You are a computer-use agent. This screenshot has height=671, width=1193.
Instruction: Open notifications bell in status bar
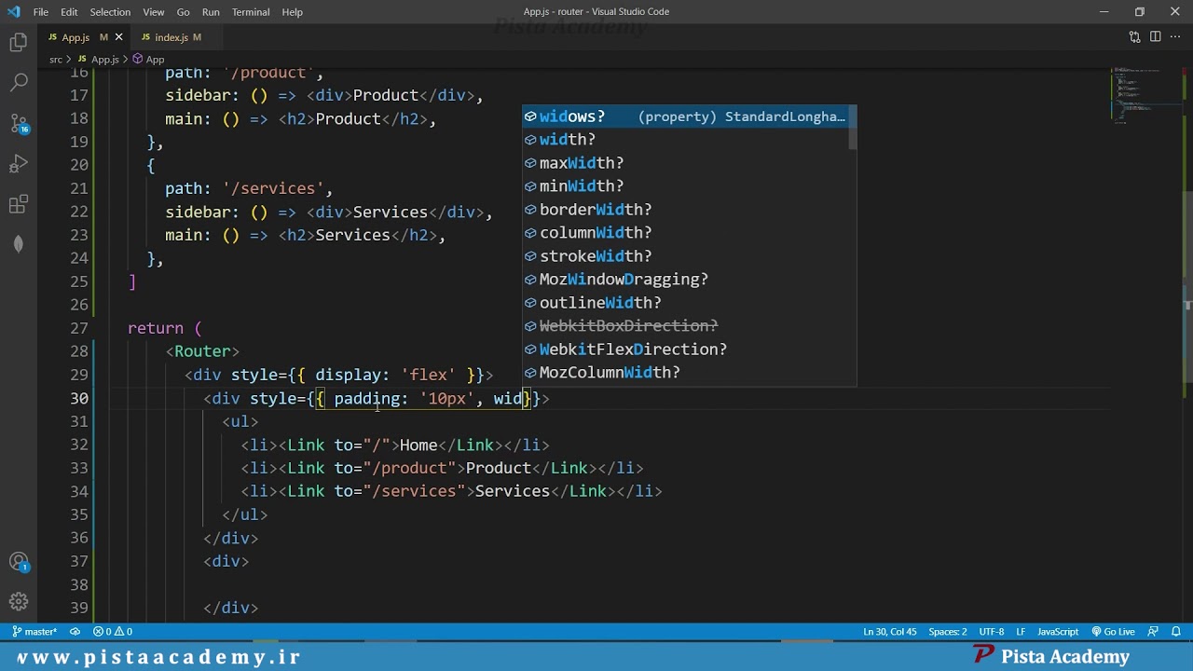1175,632
